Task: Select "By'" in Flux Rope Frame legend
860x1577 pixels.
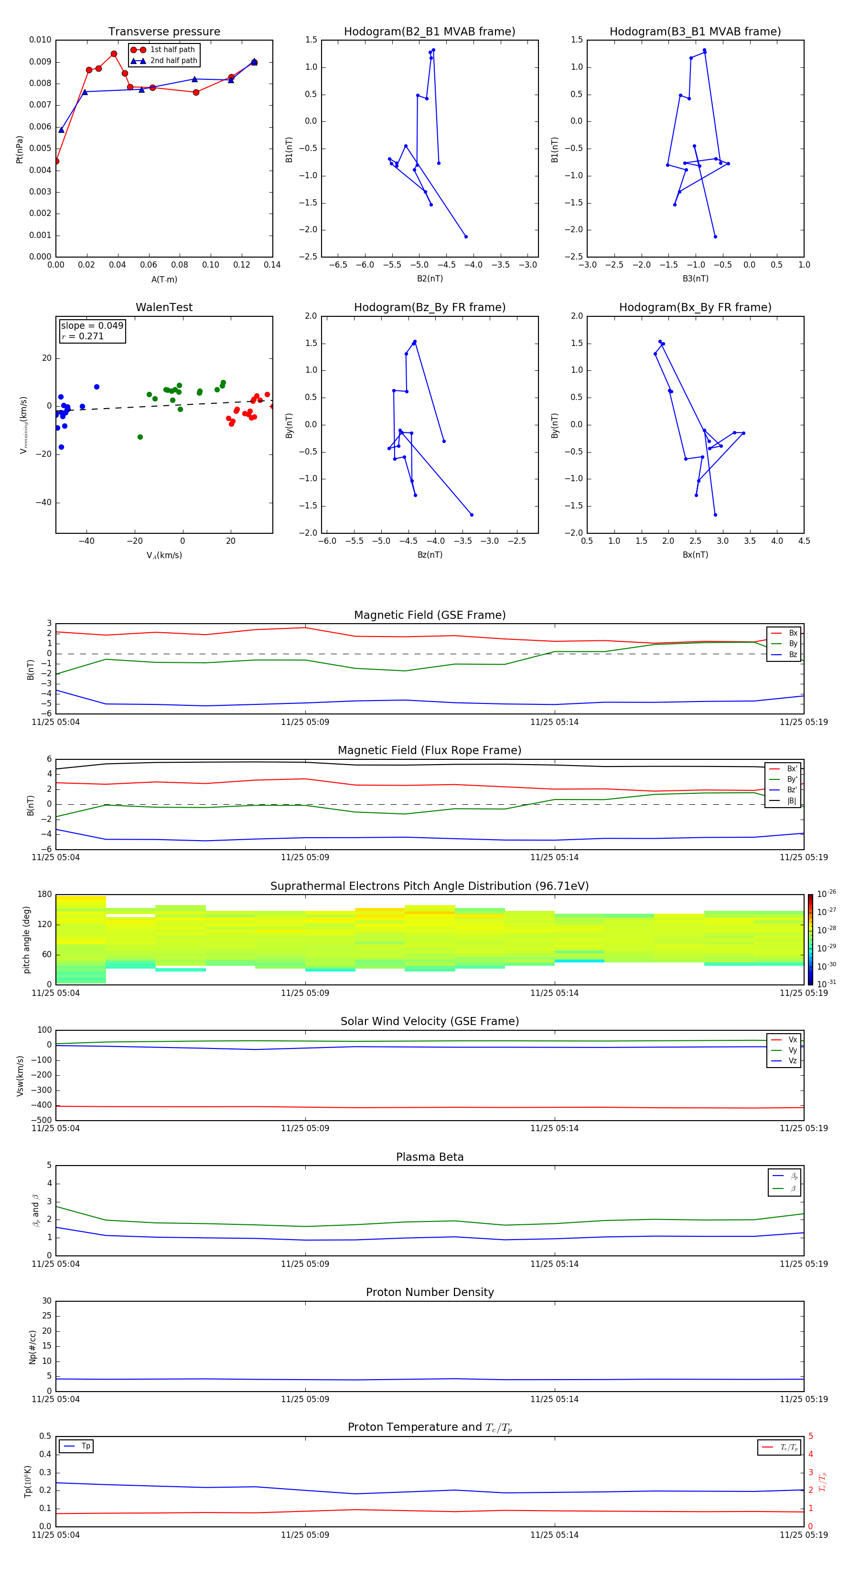Action: 784,779
